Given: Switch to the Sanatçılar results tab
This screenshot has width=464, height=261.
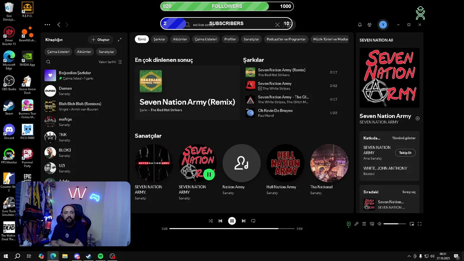Looking at the screenshot, I should pos(252,39).
